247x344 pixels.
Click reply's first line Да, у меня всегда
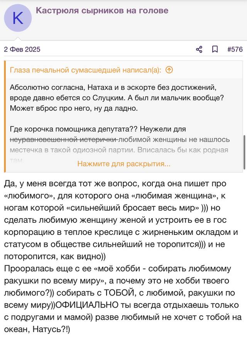point(115,184)
